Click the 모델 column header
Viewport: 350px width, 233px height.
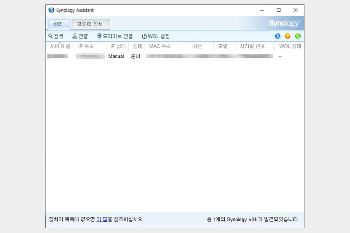pos(224,46)
